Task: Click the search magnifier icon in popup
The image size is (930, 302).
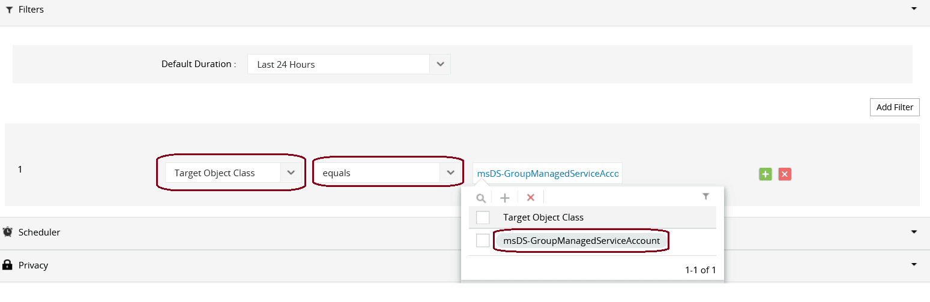Action: coord(480,198)
